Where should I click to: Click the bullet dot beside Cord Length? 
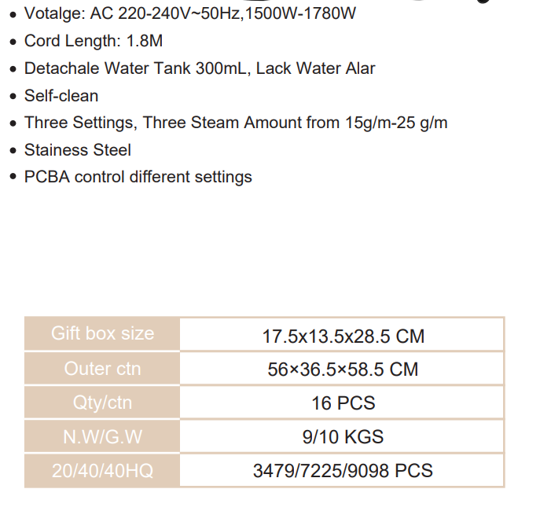click(x=13, y=42)
